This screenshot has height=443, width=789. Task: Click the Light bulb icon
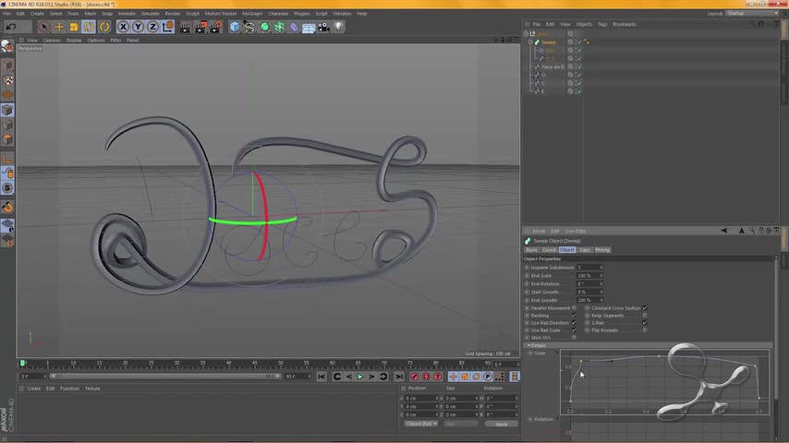[x=338, y=27]
